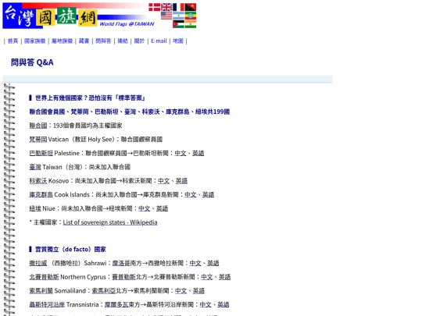Open Cook Islands news 英語 link
422x316 pixels.
point(208,194)
